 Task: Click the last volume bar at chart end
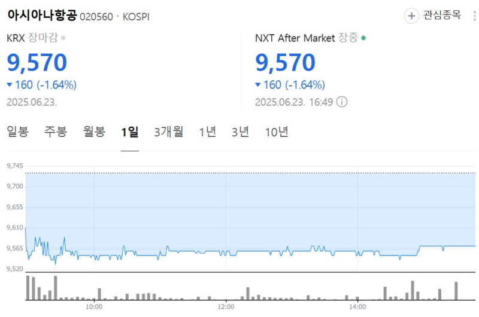(x=456, y=291)
